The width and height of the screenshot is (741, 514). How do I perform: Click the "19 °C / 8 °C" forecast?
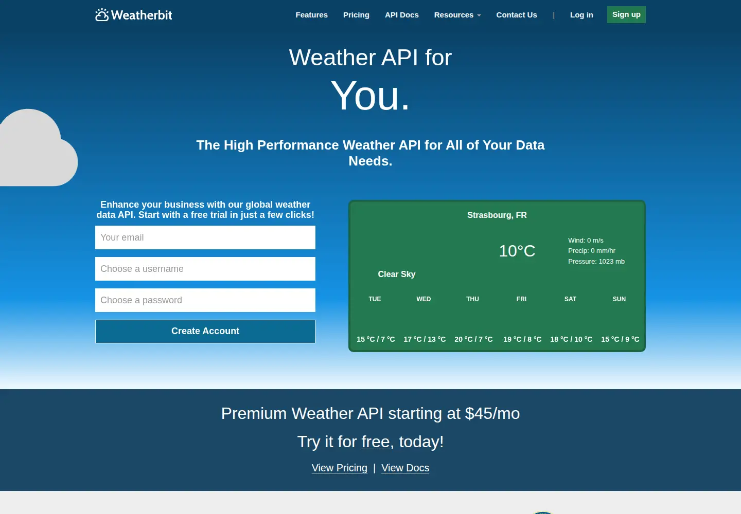point(522,339)
